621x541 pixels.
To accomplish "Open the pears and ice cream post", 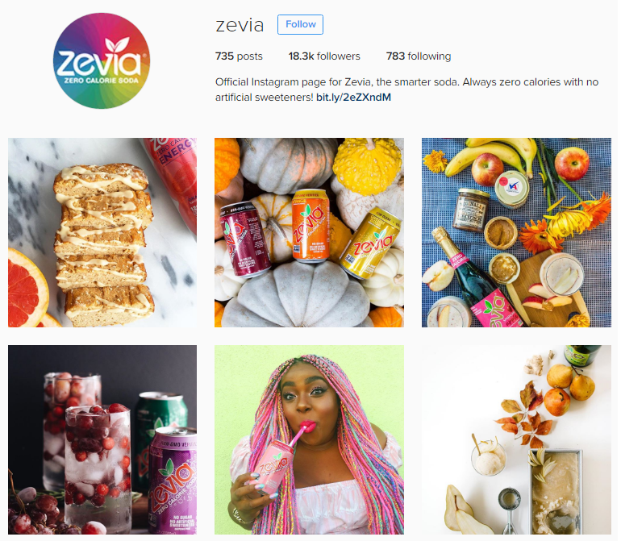I will click(516, 439).
